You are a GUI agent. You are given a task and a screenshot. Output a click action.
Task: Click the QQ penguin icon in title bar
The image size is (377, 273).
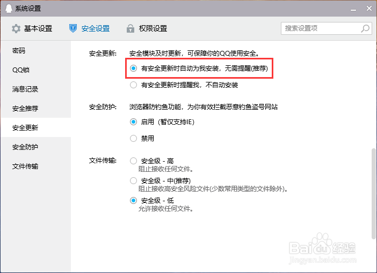[x=9, y=9]
